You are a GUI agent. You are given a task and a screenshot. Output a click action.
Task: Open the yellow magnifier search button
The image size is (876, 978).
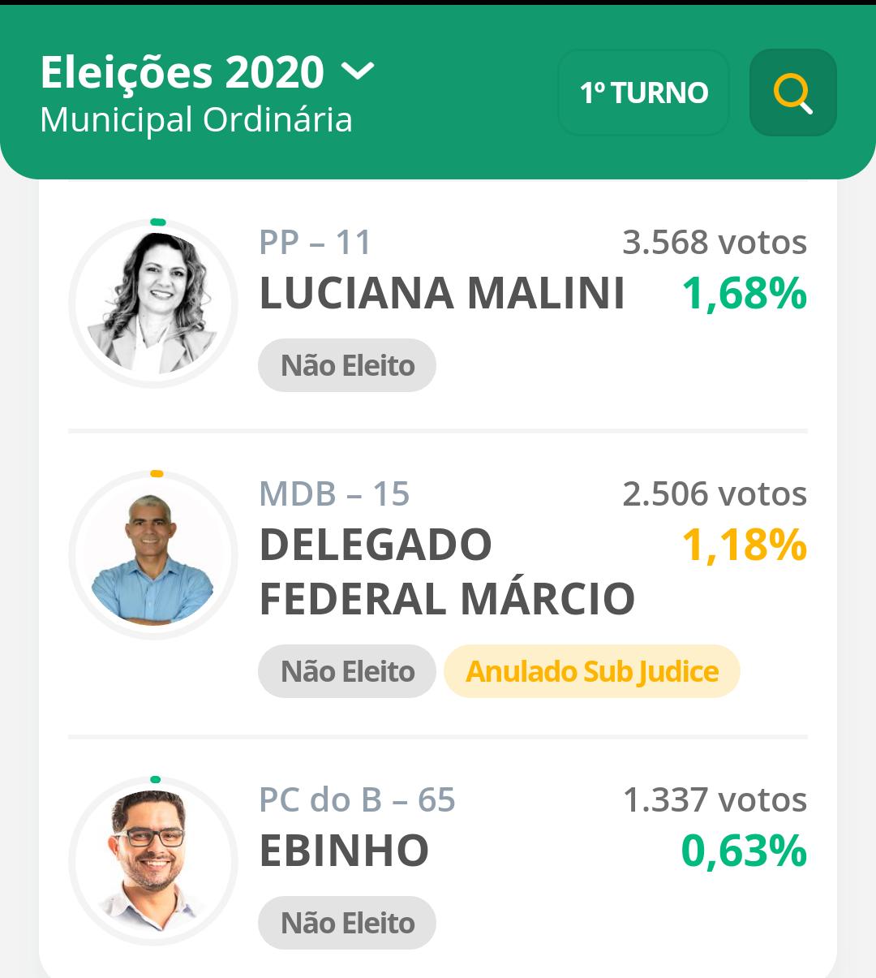(x=793, y=93)
